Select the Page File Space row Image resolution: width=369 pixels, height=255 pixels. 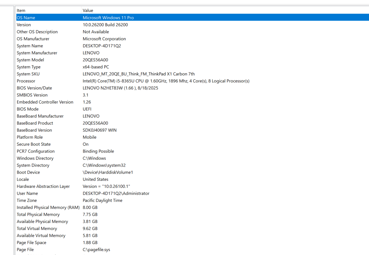tap(192, 243)
